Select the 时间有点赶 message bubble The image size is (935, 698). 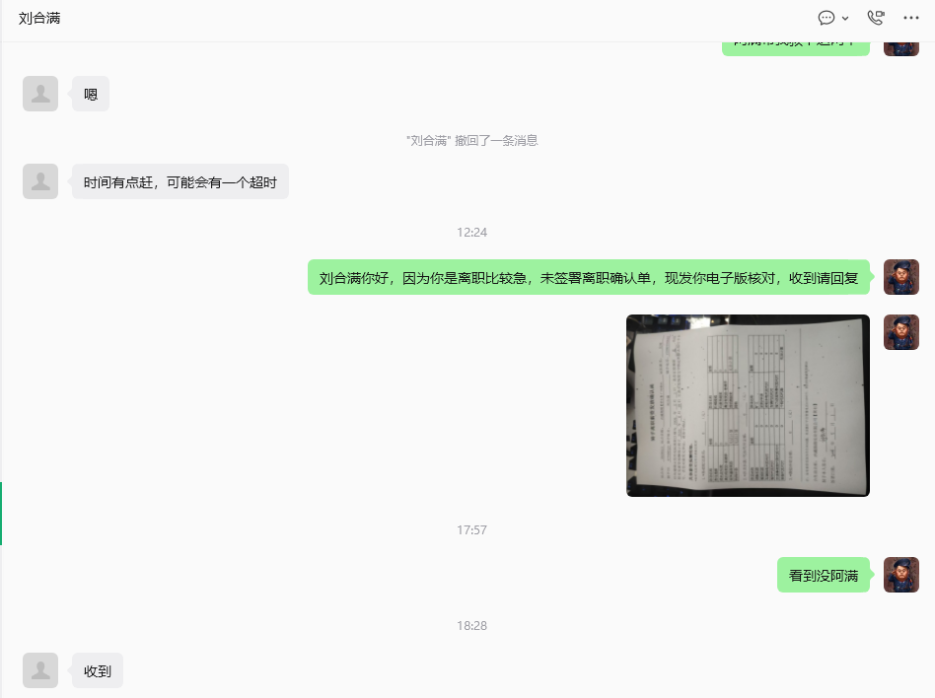point(180,181)
